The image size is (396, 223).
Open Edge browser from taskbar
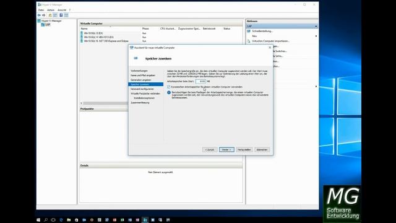point(61,220)
